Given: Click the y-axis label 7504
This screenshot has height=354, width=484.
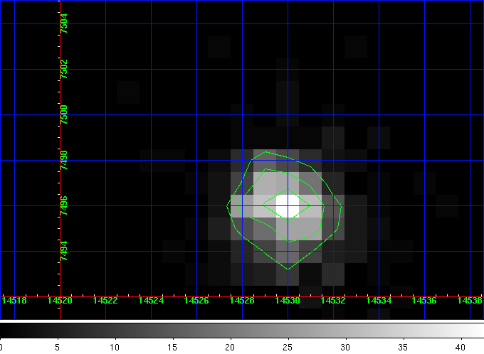Looking at the screenshot, I should click(64, 23).
